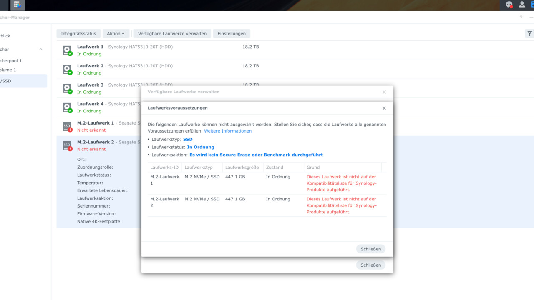The image size is (534, 300).
Task: Open the user account icon in the top bar
Action: pyautogui.click(x=522, y=5)
